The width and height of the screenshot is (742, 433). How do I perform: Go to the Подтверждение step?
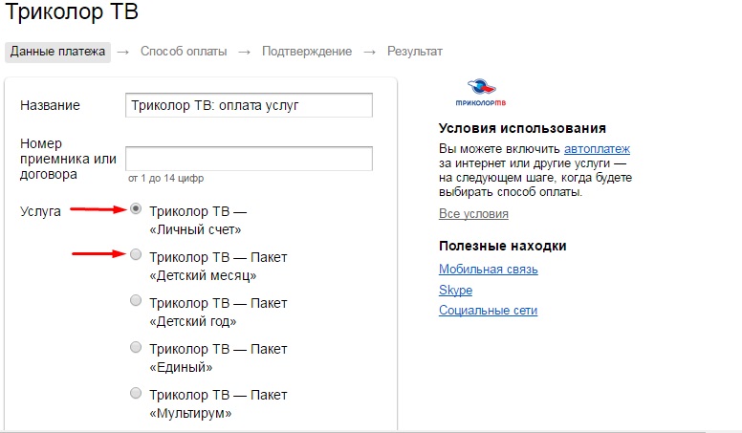pyautogui.click(x=307, y=52)
